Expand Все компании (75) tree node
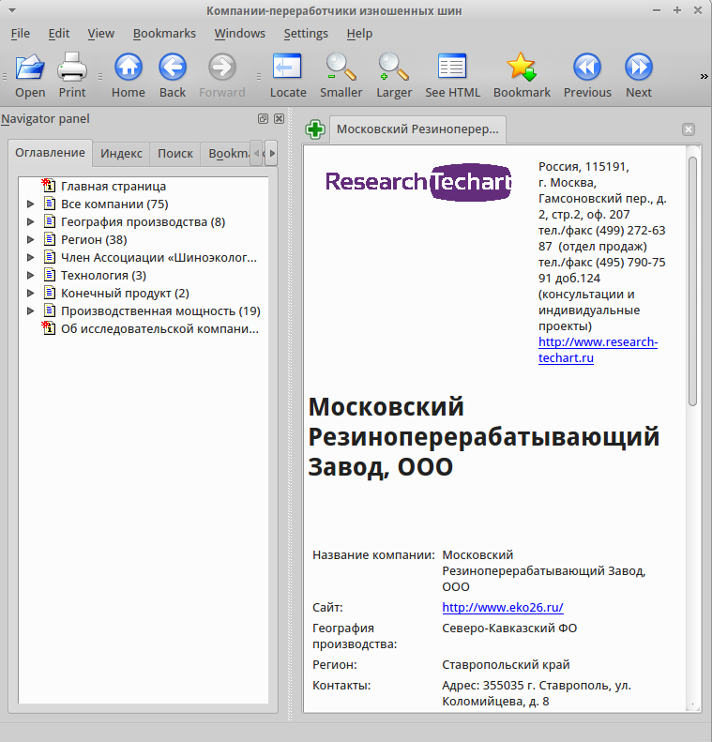 pos(30,204)
